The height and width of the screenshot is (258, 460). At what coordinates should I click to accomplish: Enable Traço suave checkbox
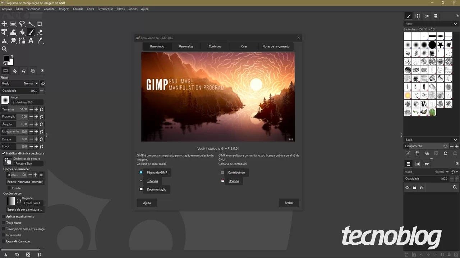(4, 223)
